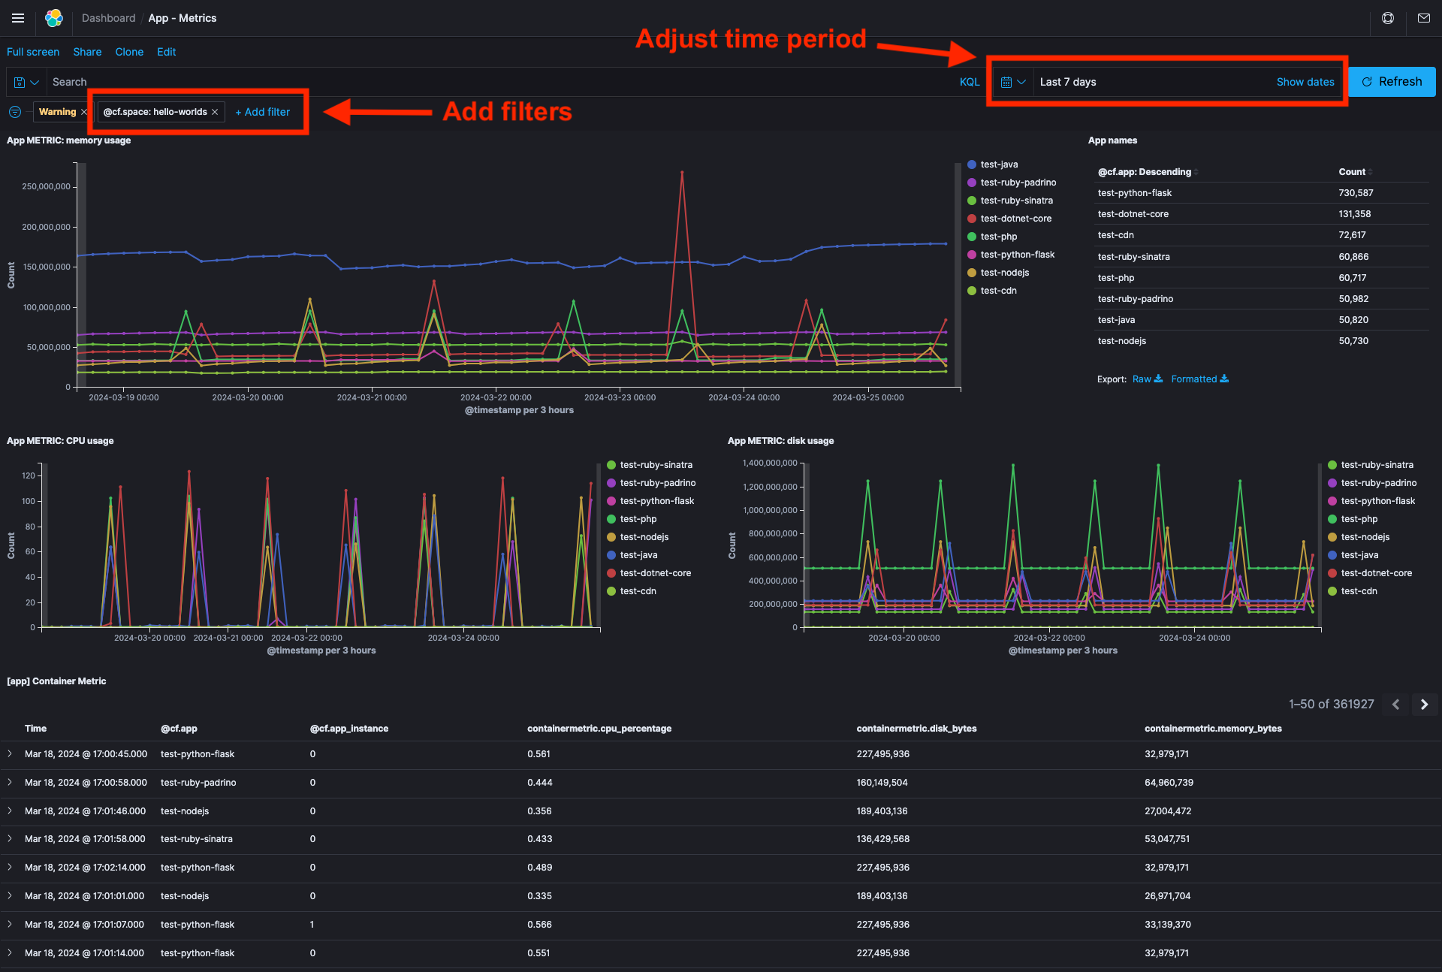Open the saved query dropdown chevron

tap(35, 82)
